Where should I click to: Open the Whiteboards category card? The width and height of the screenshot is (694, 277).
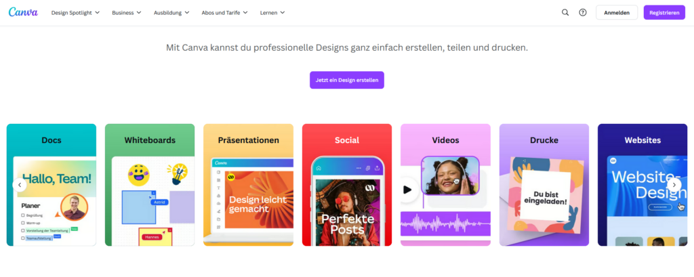coord(150,185)
